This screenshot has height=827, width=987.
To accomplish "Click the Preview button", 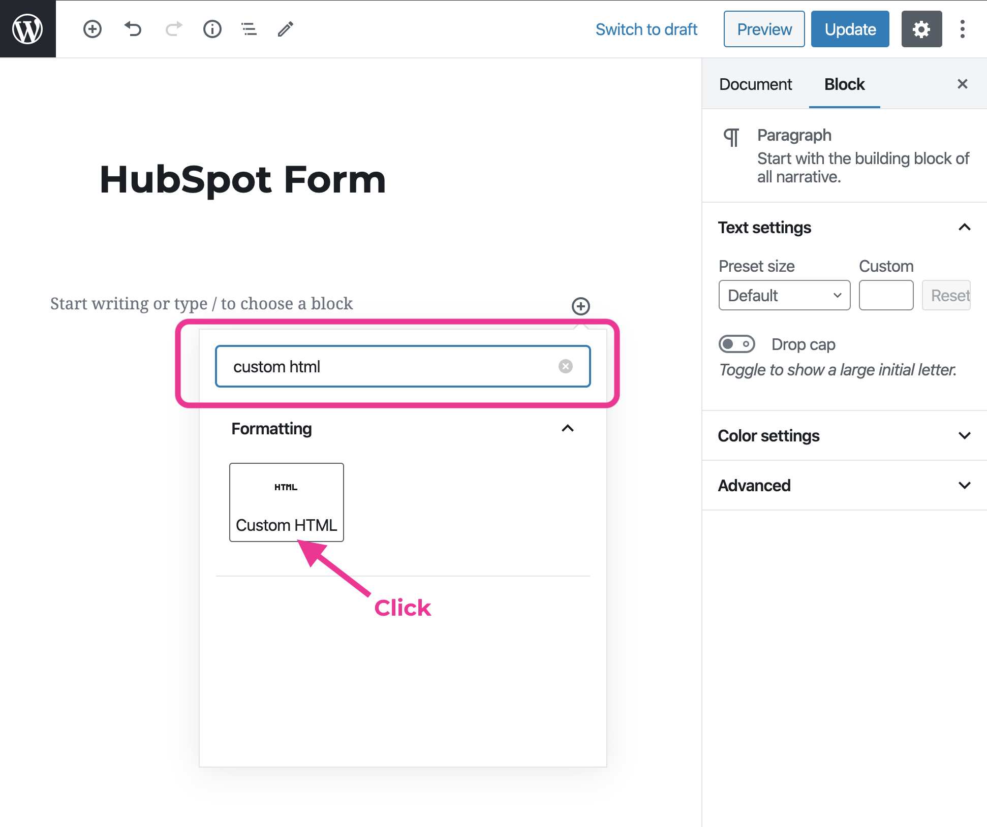I will (x=764, y=29).
